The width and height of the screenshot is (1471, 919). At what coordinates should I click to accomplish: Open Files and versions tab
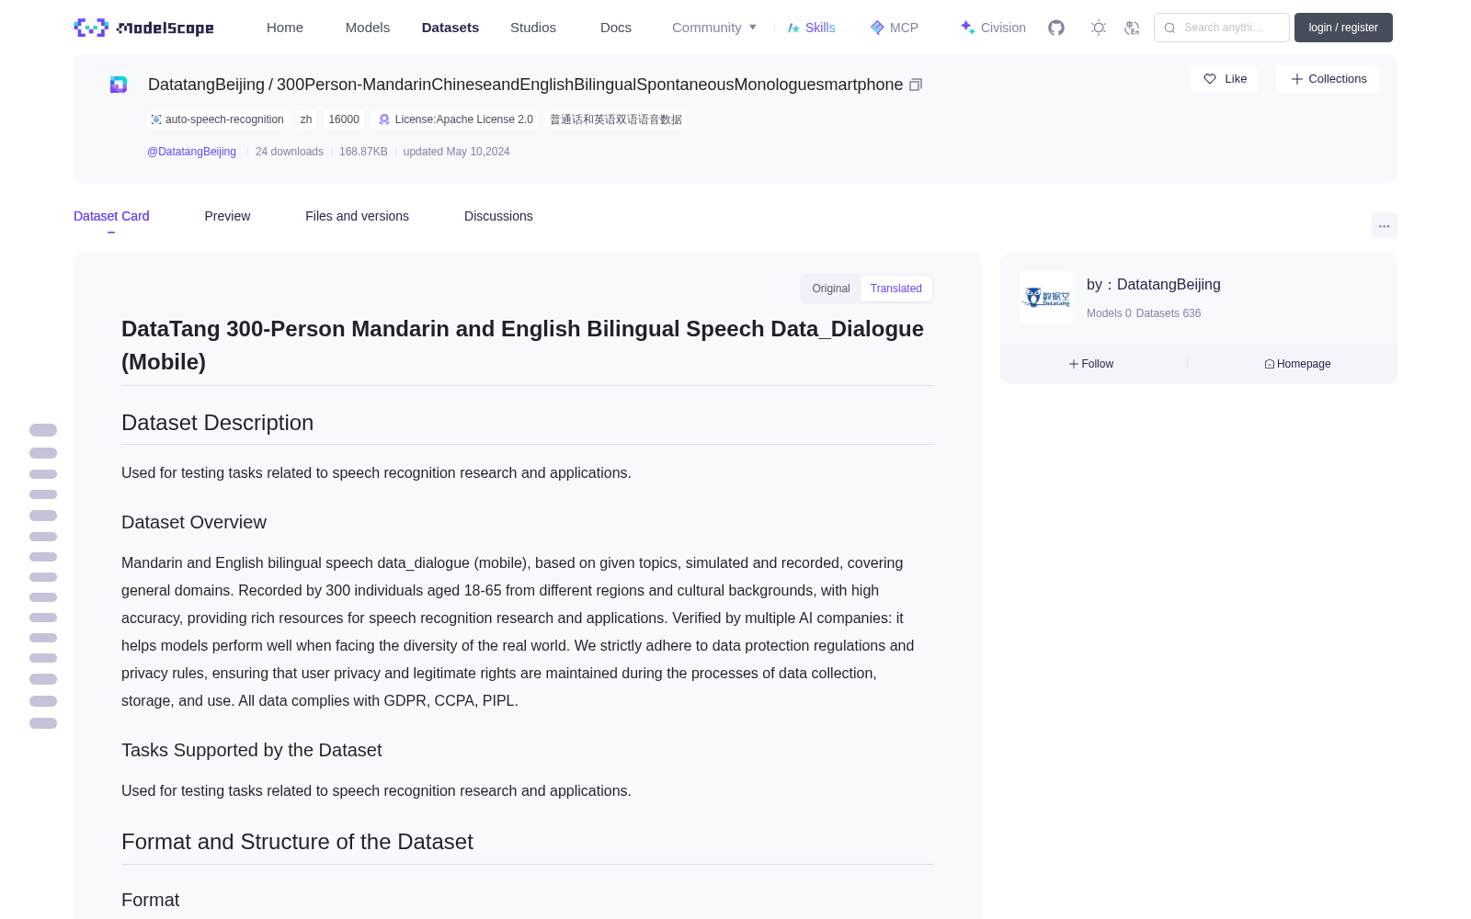coord(357,216)
